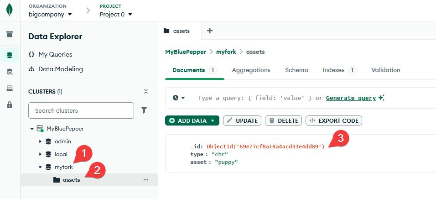The image size is (436, 199).
Task: Click the MongoDB leaf logo
Action: point(10,10)
